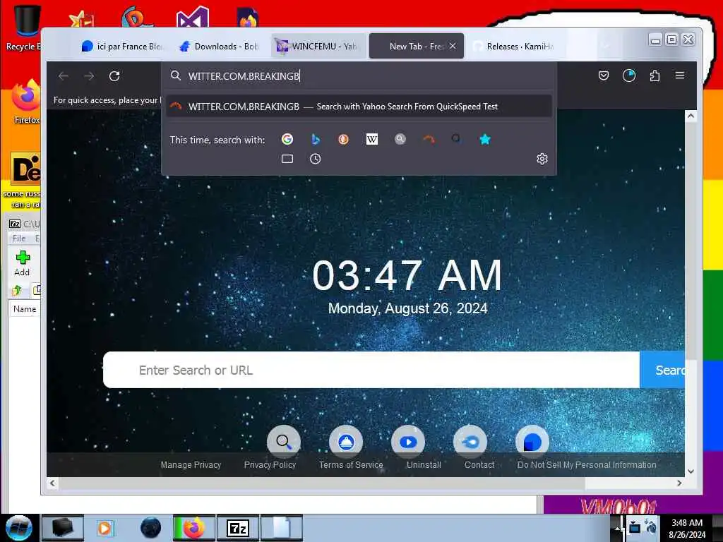
Task: Show hidden tray icons arrow
Action: [x=617, y=528]
